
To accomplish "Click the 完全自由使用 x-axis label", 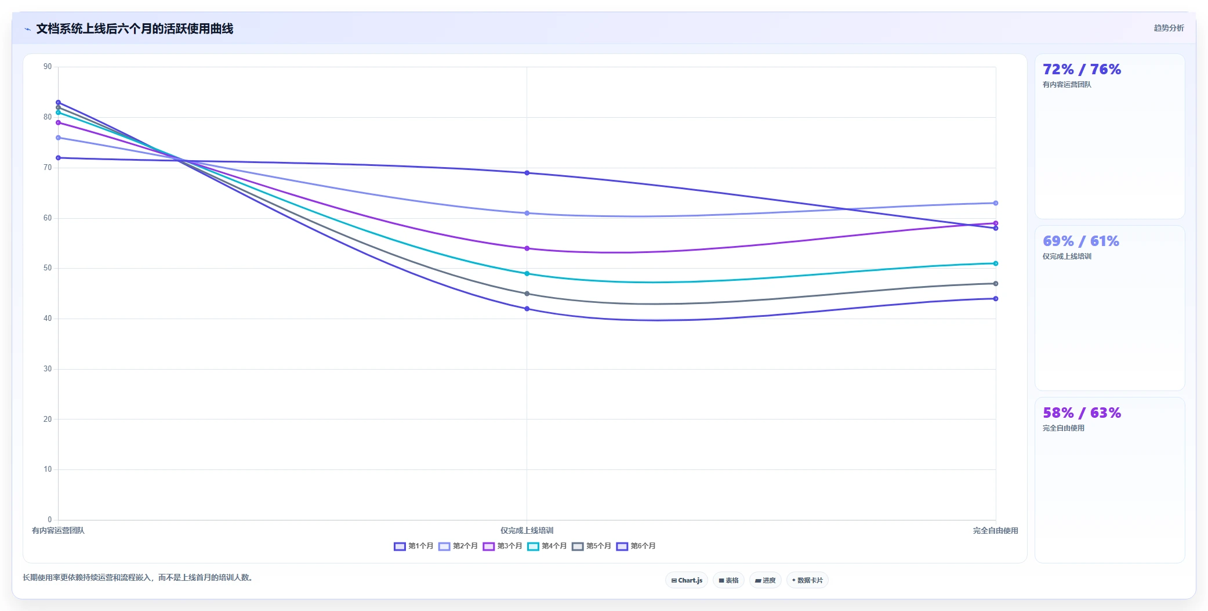I will coord(995,530).
